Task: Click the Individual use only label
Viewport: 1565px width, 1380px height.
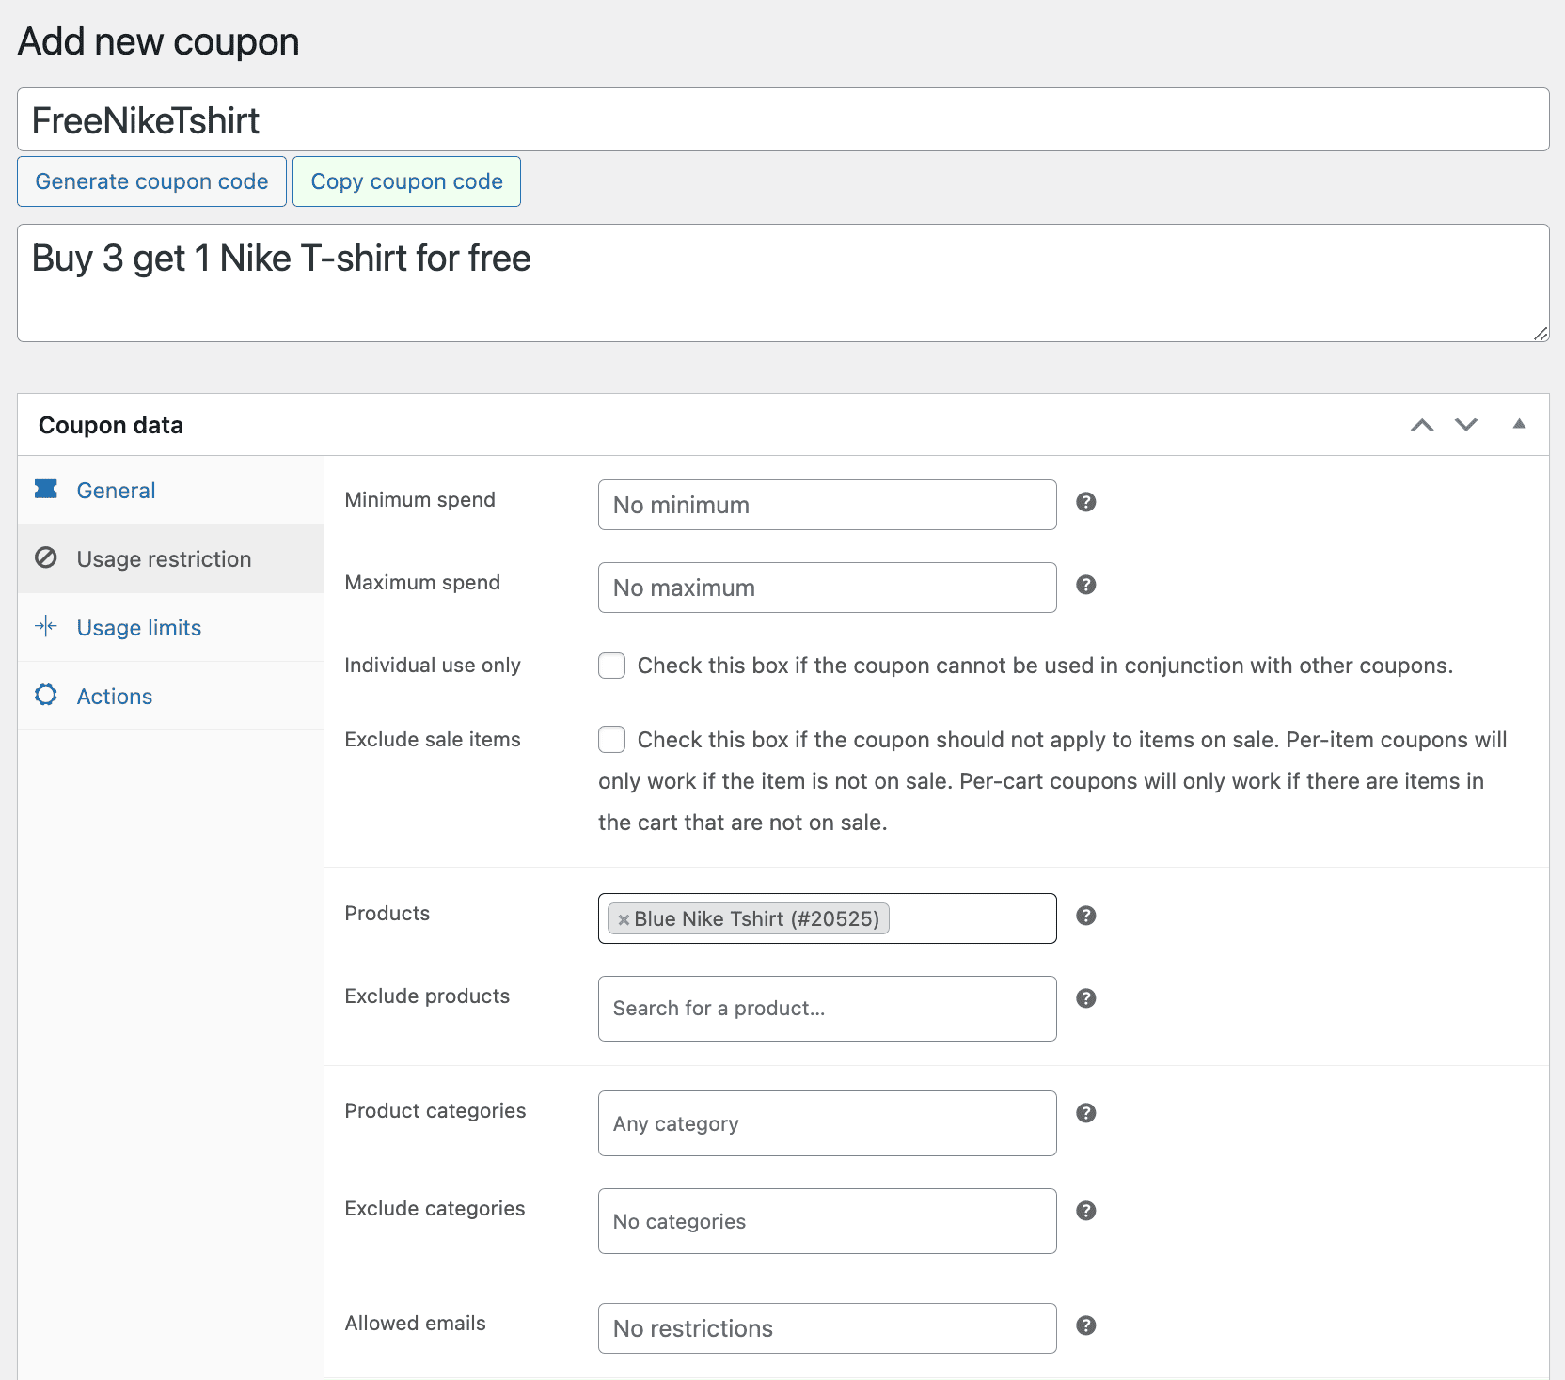Action: (433, 666)
